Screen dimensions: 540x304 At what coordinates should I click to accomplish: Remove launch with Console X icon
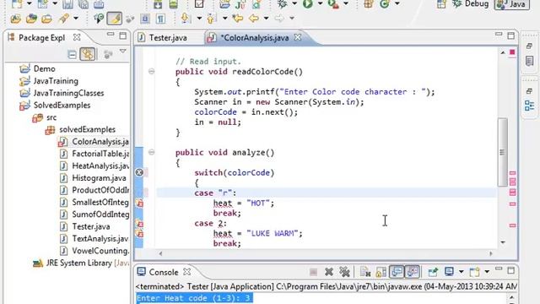coord(329,272)
